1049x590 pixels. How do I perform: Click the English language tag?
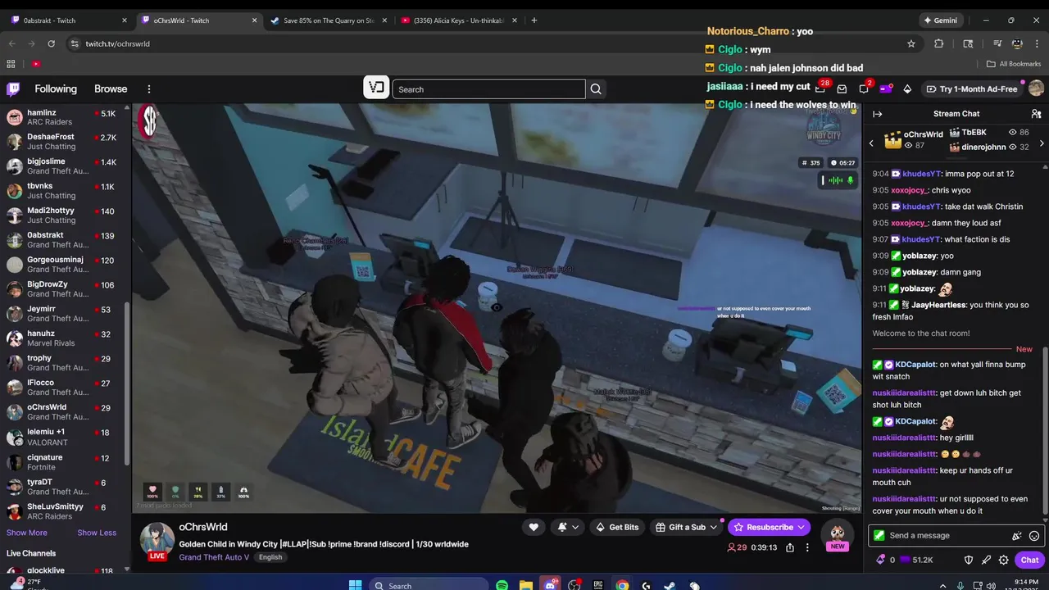pyautogui.click(x=270, y=557)
